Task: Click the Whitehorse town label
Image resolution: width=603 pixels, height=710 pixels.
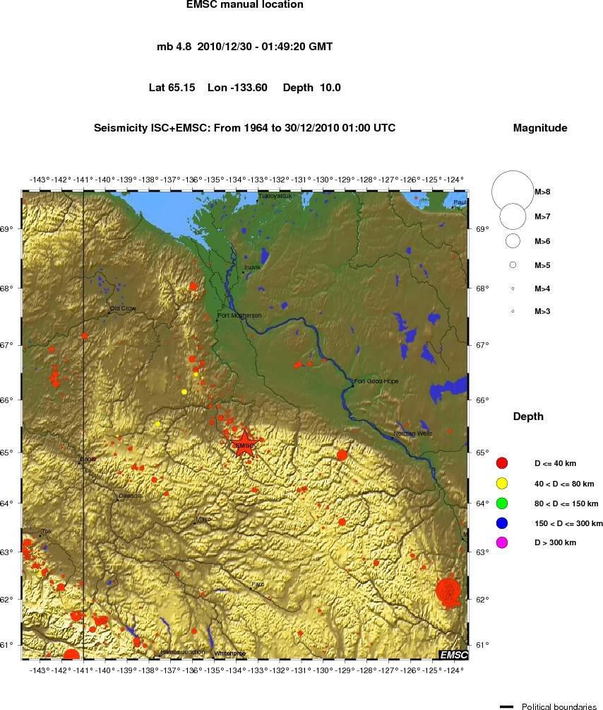Action: click(230, 653)
